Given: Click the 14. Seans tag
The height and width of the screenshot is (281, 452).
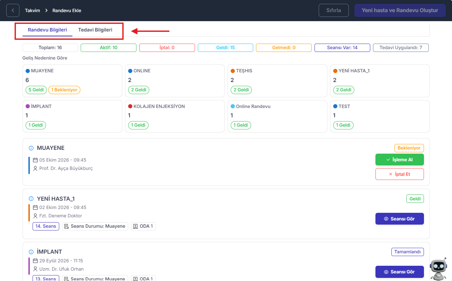Looking at the screenshot, I should pos(46,226).
